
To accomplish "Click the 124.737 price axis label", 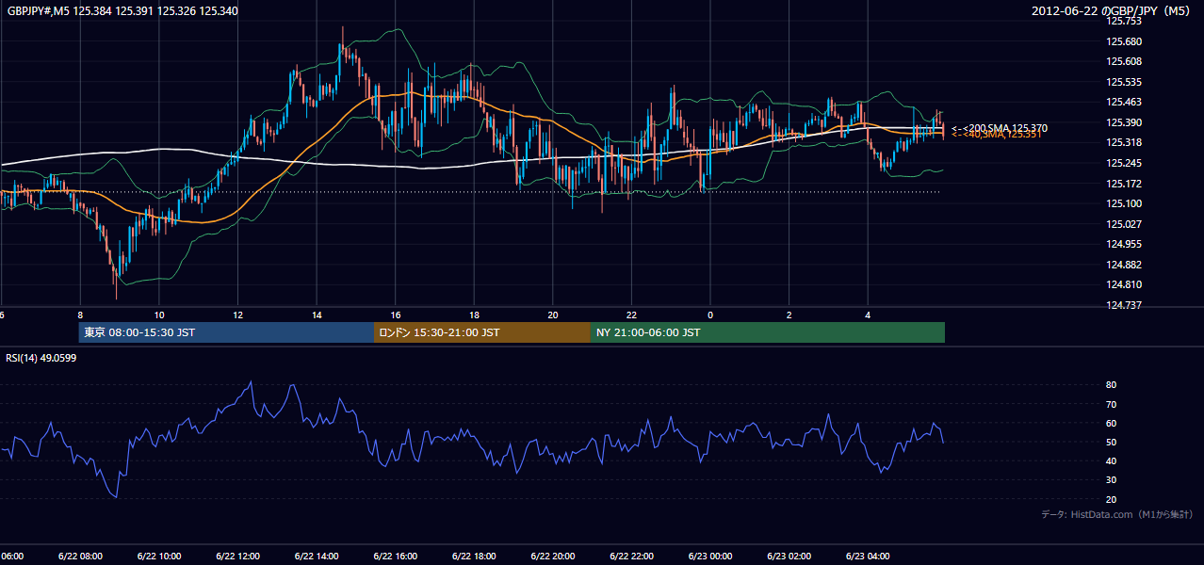I will (x=1124, y=305).
